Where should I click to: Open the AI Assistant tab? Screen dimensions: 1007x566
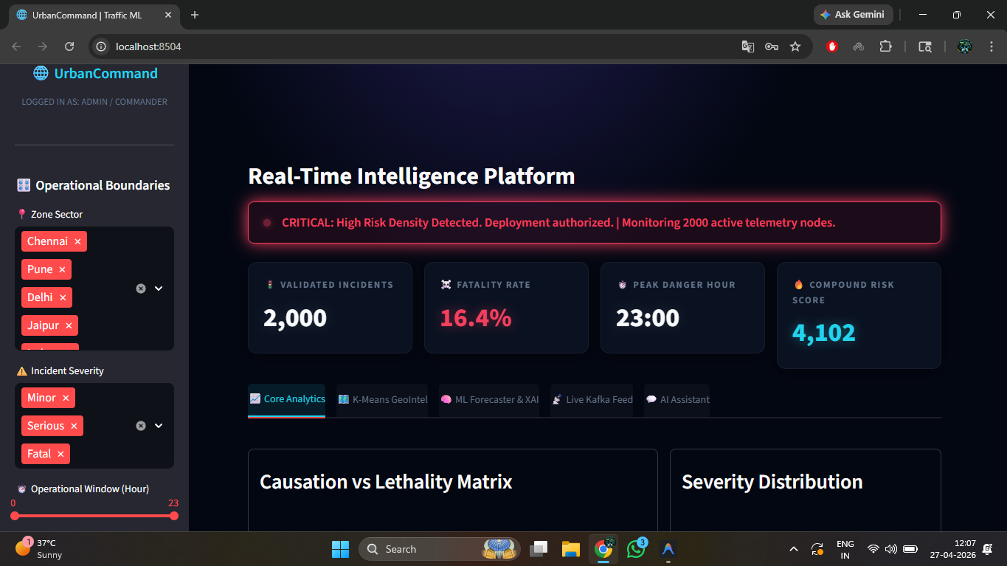point(676,400)
